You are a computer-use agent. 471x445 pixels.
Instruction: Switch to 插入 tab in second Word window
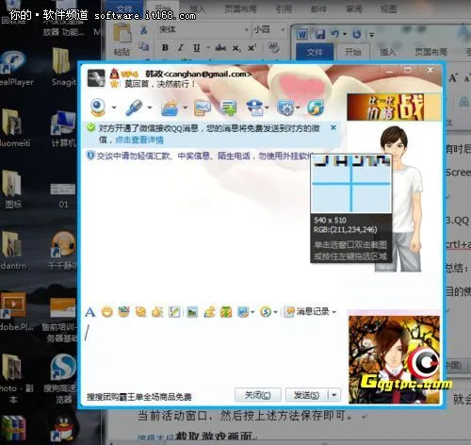pyautogui.click(x=387, y=52)
